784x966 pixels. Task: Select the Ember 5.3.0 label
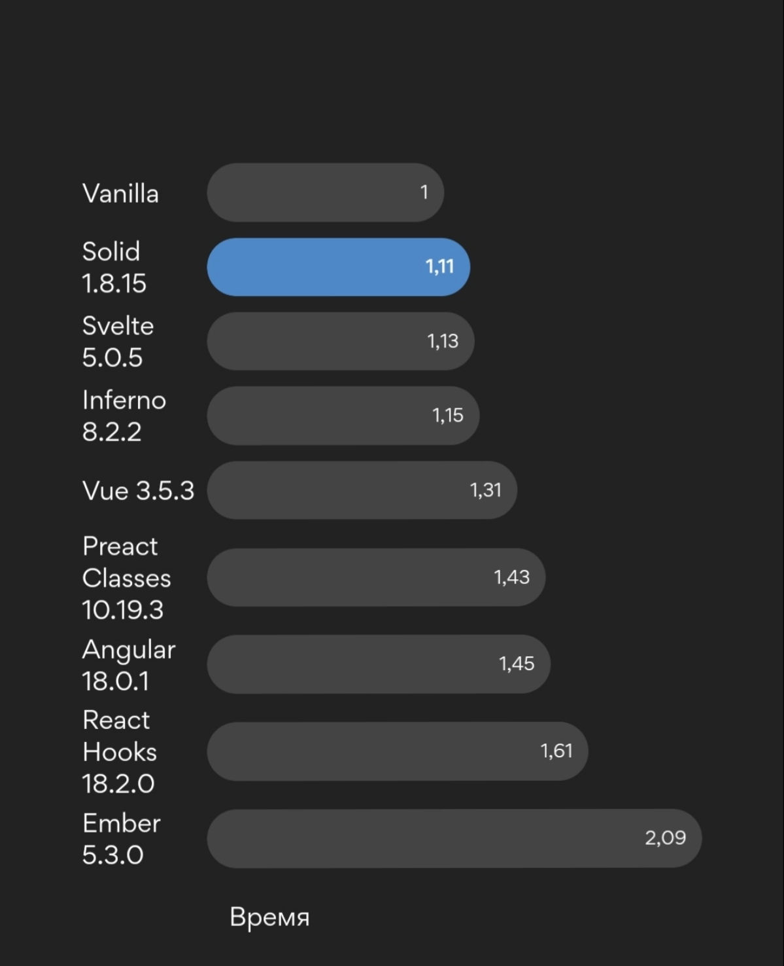point(122,839)
